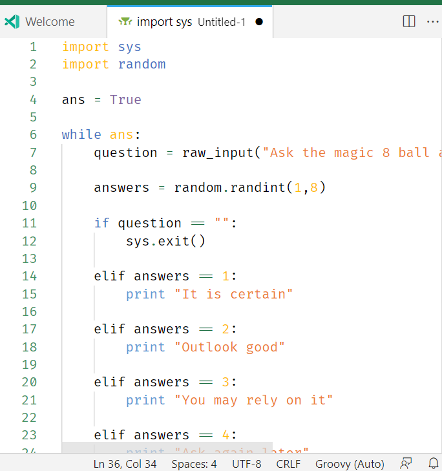Click 'print' keyword on line 18
This screenshot has height=471, width=442.
pyautogui.click(x=146, y=347)
